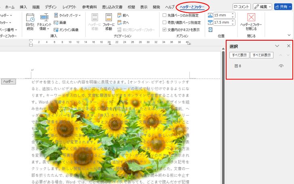Collapse the ribbon with the chevron
The width and height of the screenshot is (294, 184).
[x=289, y=35]
